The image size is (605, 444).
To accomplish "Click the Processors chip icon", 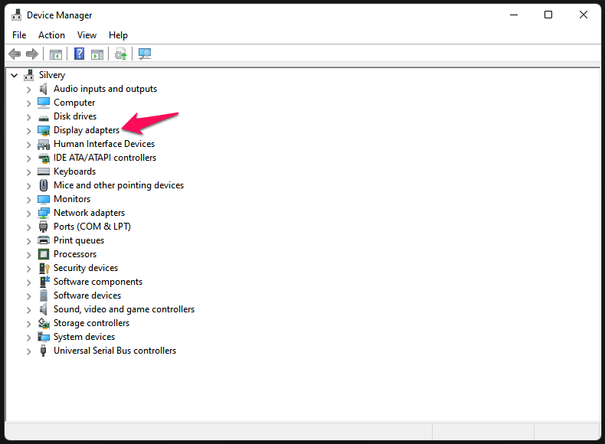I will [44, 254].
